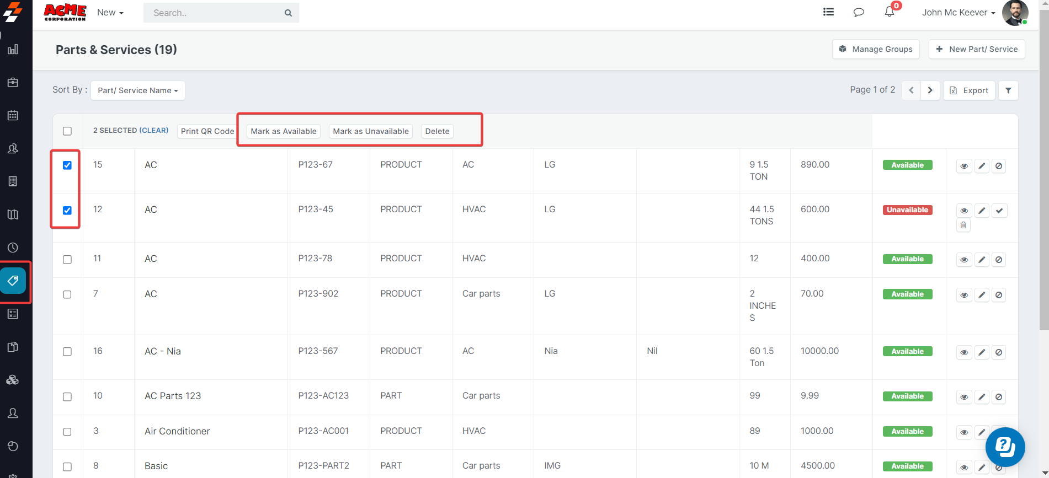This screenshot has width=1049, height=478.
Task: Clear the current selection via CLEAR link
Action: (x=154, y=131)
